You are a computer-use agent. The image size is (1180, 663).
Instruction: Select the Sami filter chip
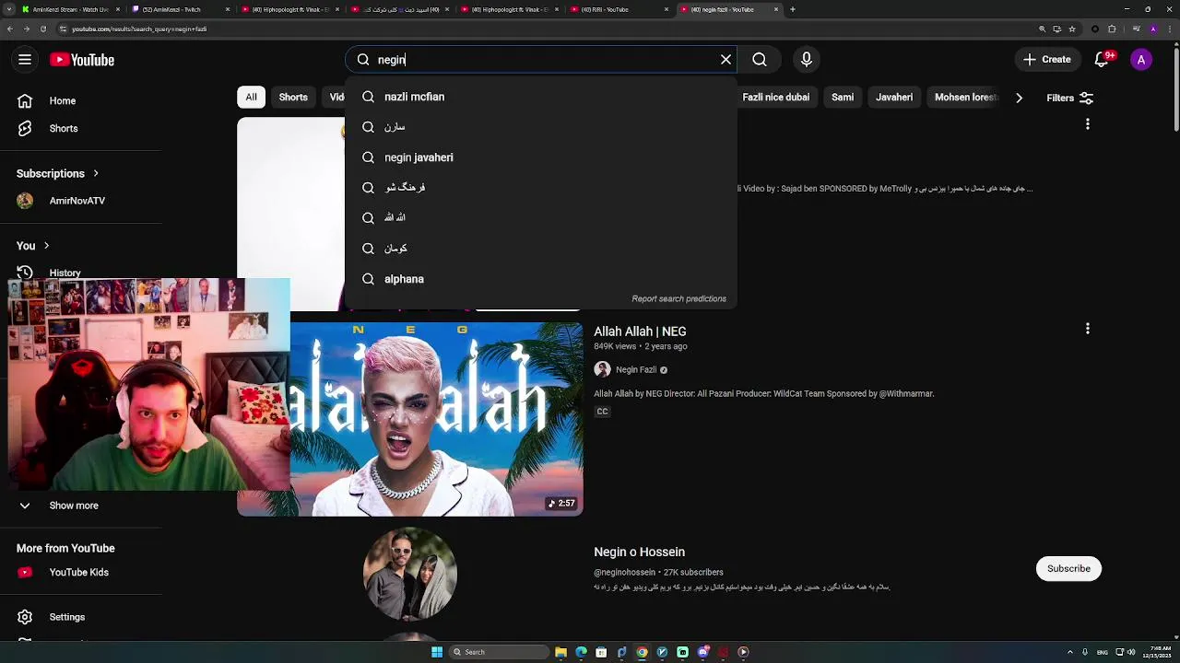(x=843, y=98)
